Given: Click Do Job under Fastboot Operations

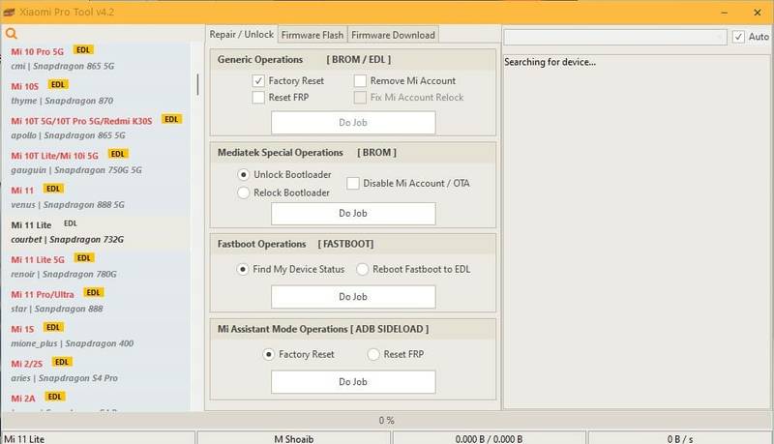Looking at the screenshot, I should [x=353, y=297].
